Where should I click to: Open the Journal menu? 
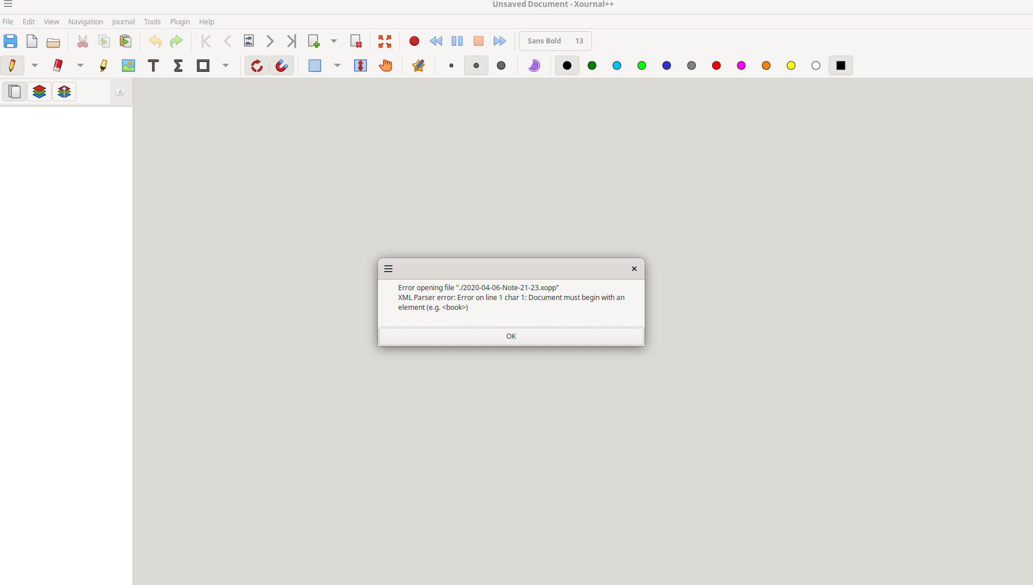click(x=123, y=21)
